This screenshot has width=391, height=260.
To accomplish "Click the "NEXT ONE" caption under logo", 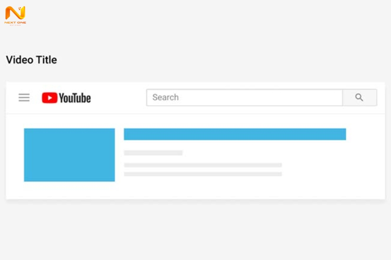I will [x=16, y=23].
